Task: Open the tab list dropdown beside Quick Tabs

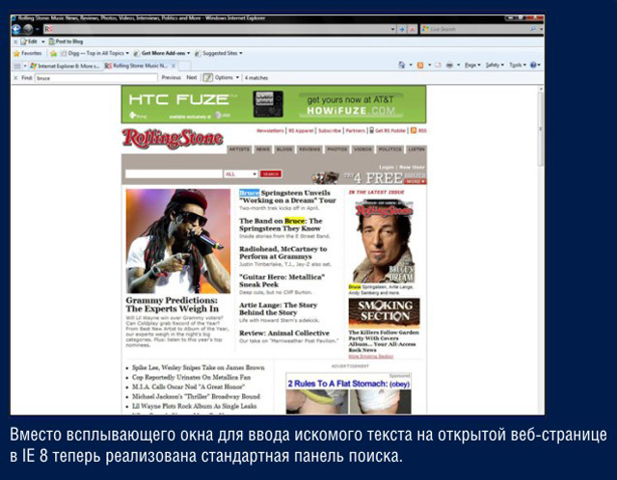Action: [x=25, y=66]
